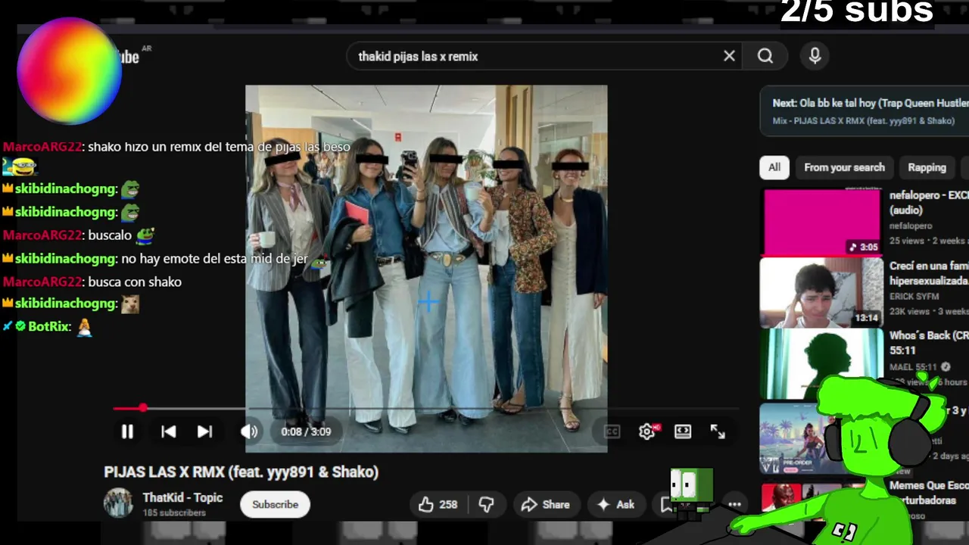
Task: Click the rainbow circle overlay logo
Action: pyautogui.click(x=69, y=70)
